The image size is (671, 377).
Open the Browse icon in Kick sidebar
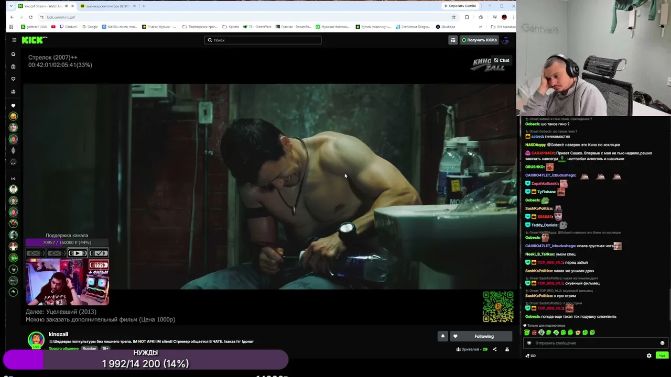tap(14, 66)
